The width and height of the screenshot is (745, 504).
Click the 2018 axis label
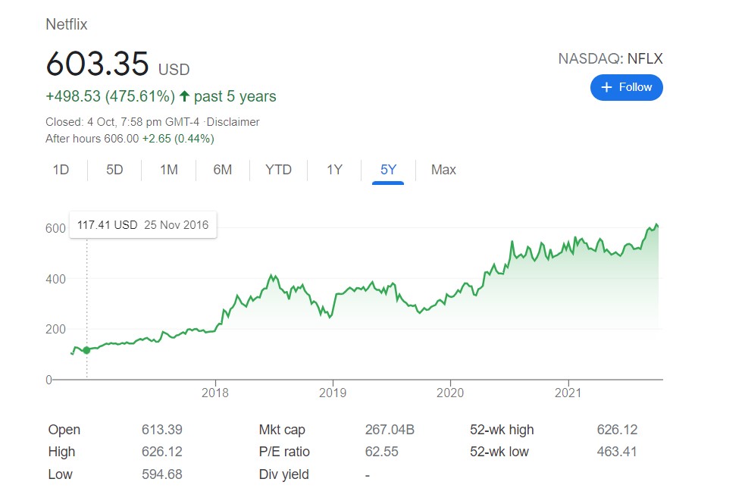214,393
